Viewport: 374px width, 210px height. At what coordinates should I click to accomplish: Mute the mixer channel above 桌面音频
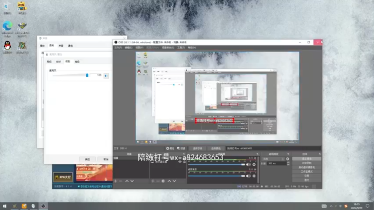click(248, 165)
